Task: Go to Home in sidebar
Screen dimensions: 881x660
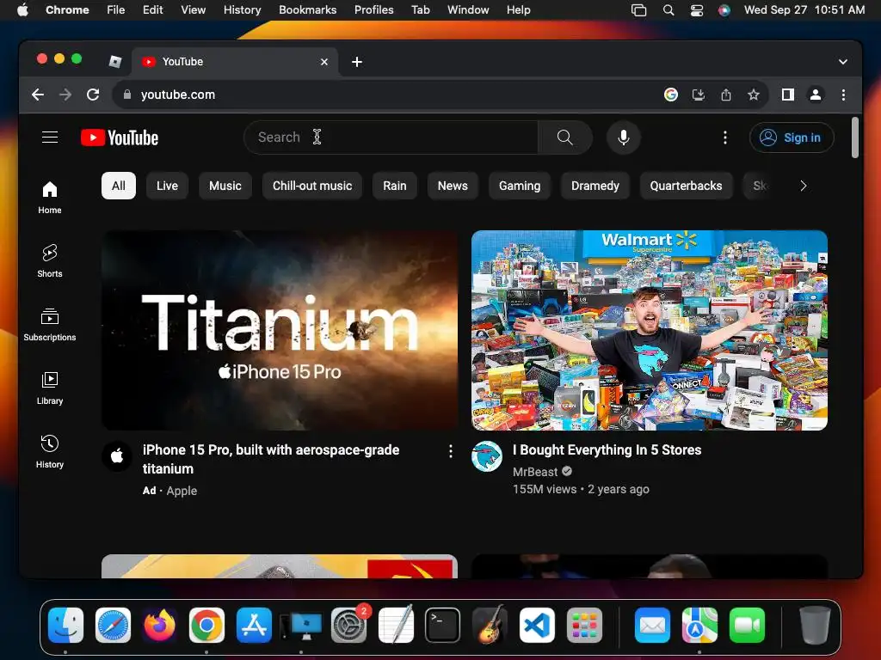Action: point(49,198)
